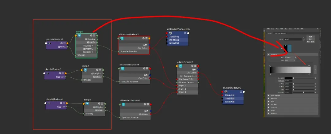331x134 pixels.
Task: Toggle the solo S icon on aiStandardSurface5
Action: point(143,38)
